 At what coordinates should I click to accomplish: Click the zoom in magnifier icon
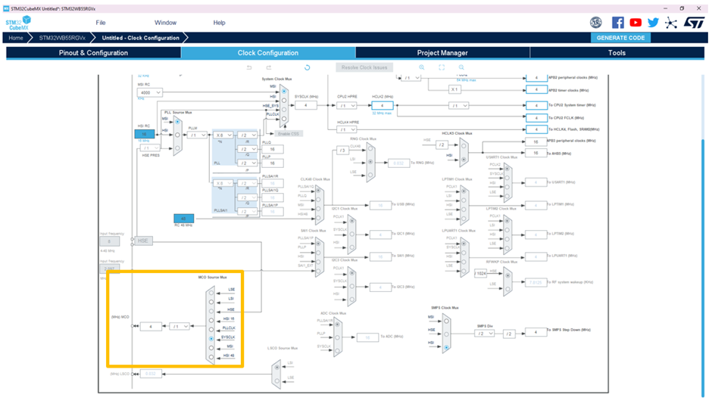coord(422,67)
